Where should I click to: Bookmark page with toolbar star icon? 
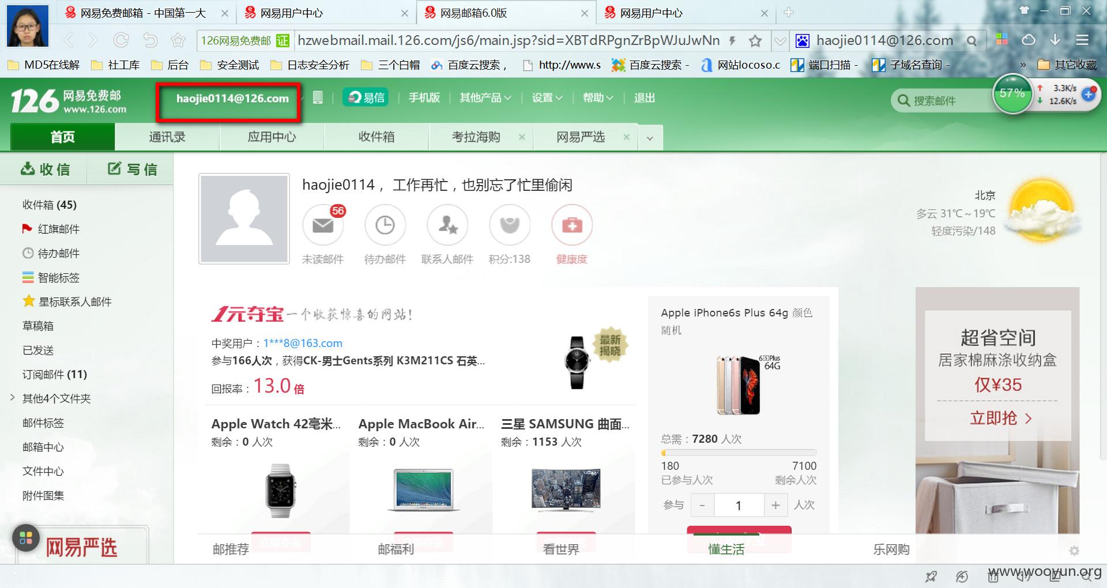[x=178, y=40]
